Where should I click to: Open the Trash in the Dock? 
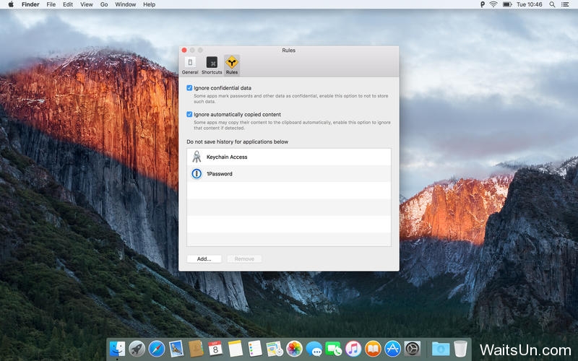click(460, 349)
